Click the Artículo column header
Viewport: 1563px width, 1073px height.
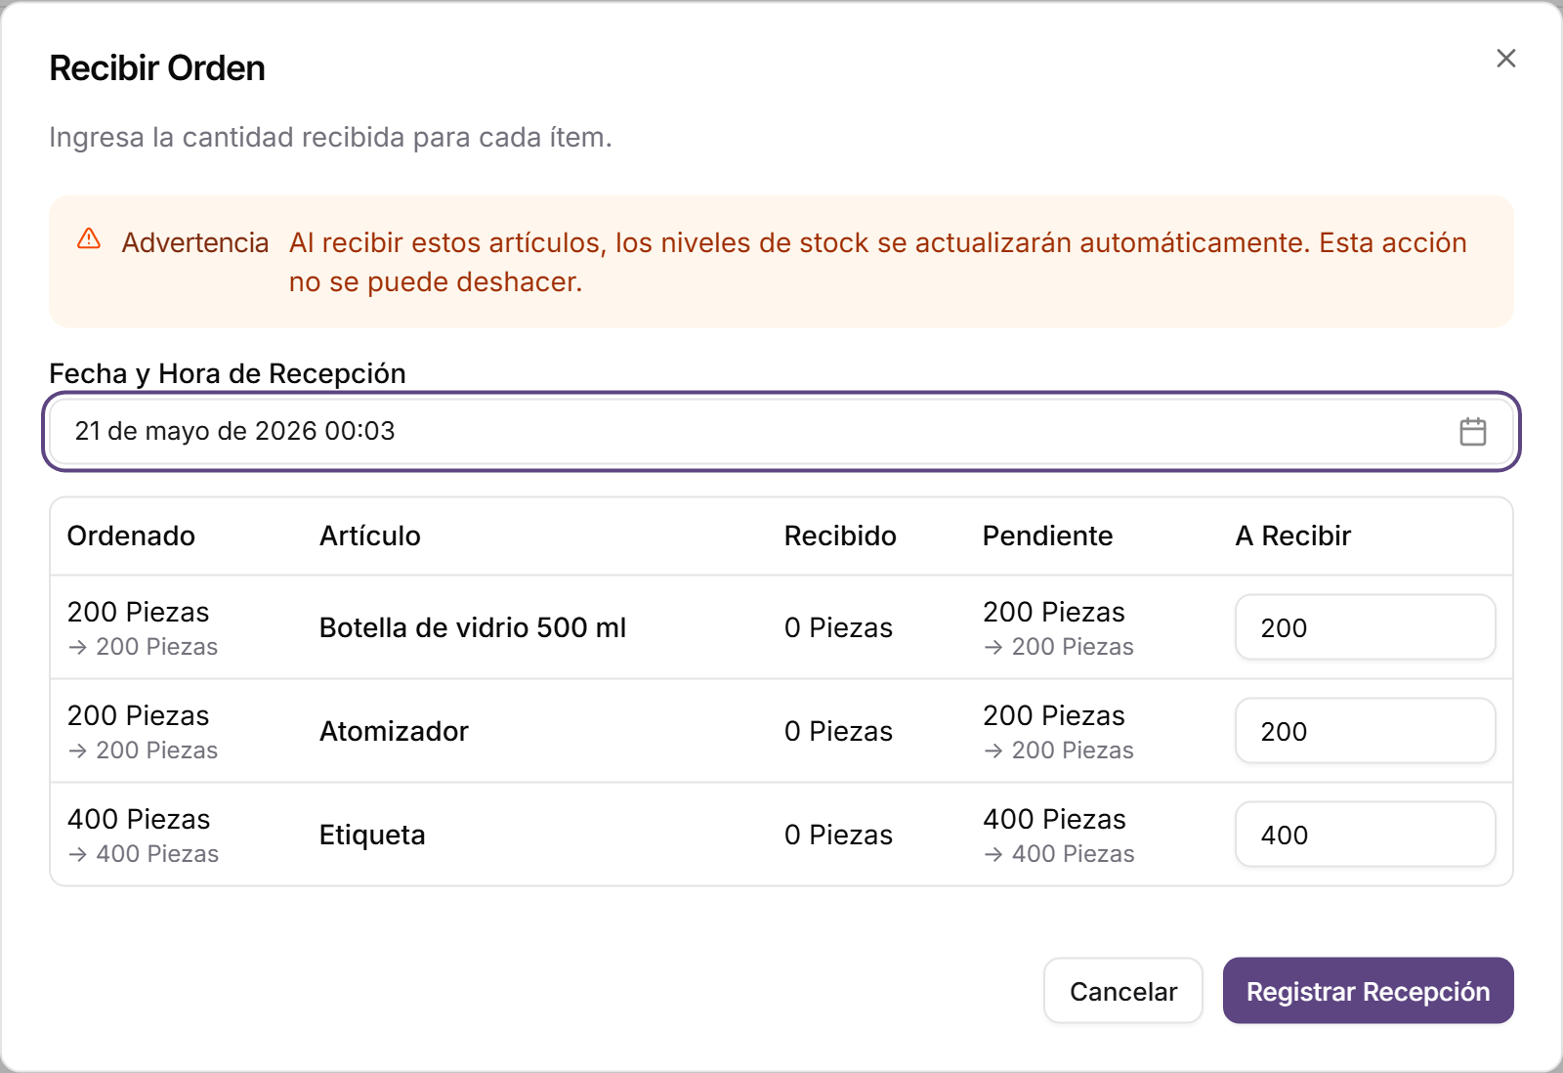click(x=370, y=536)
